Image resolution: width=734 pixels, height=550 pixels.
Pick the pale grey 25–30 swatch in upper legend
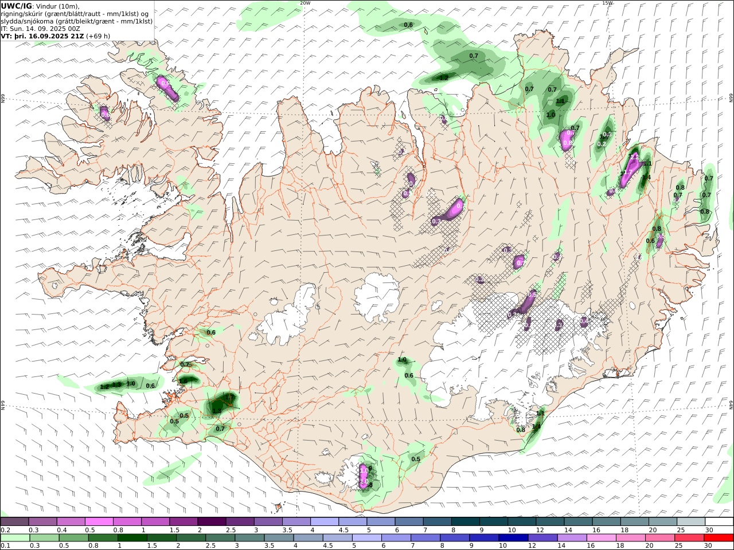690,521
